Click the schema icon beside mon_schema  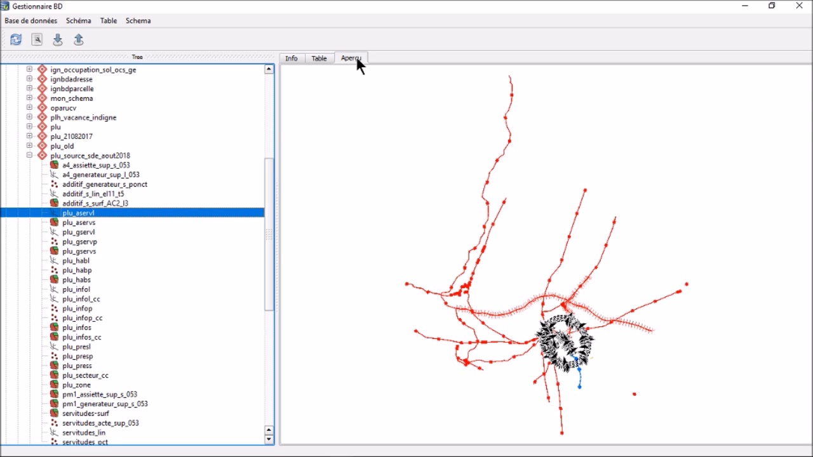42,98
